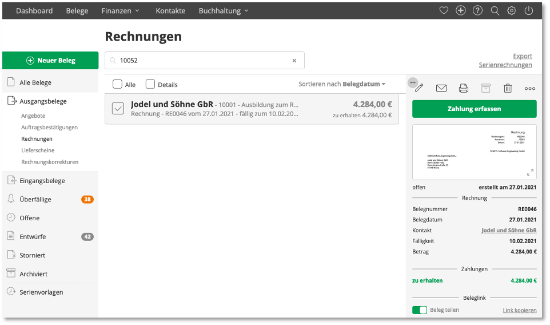The width and height of the screenshot is (550, 325).
Task: Open settings gear icon
Action: [x=512, y=10]
